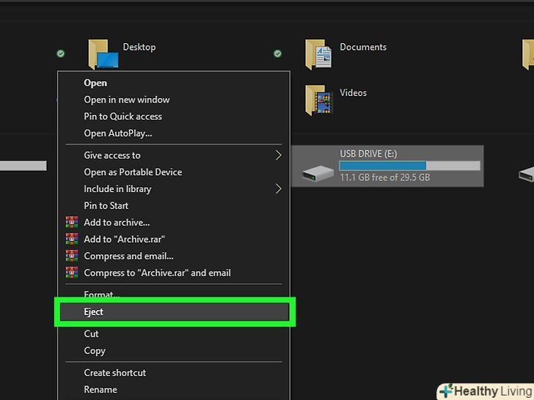Select Copy in the context menu

pos(174,351)
